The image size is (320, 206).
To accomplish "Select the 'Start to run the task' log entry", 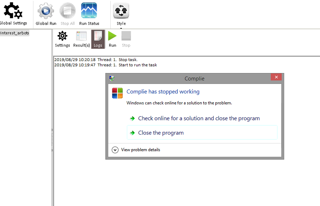I will click(105, 65).
